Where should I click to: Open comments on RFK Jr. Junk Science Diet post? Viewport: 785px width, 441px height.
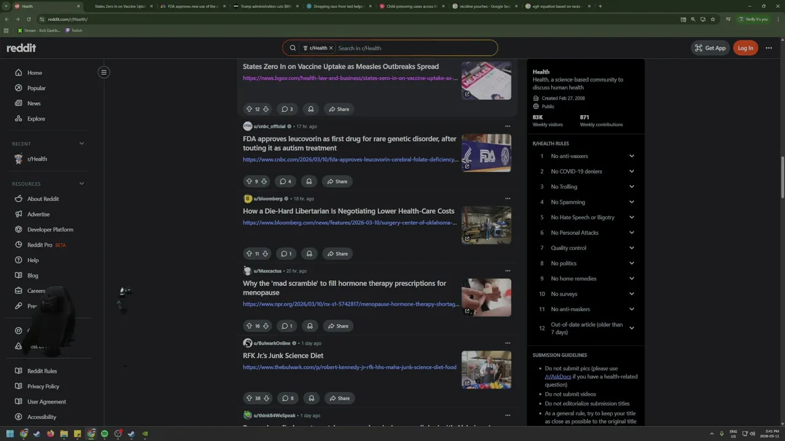click(x=288, y=398)
